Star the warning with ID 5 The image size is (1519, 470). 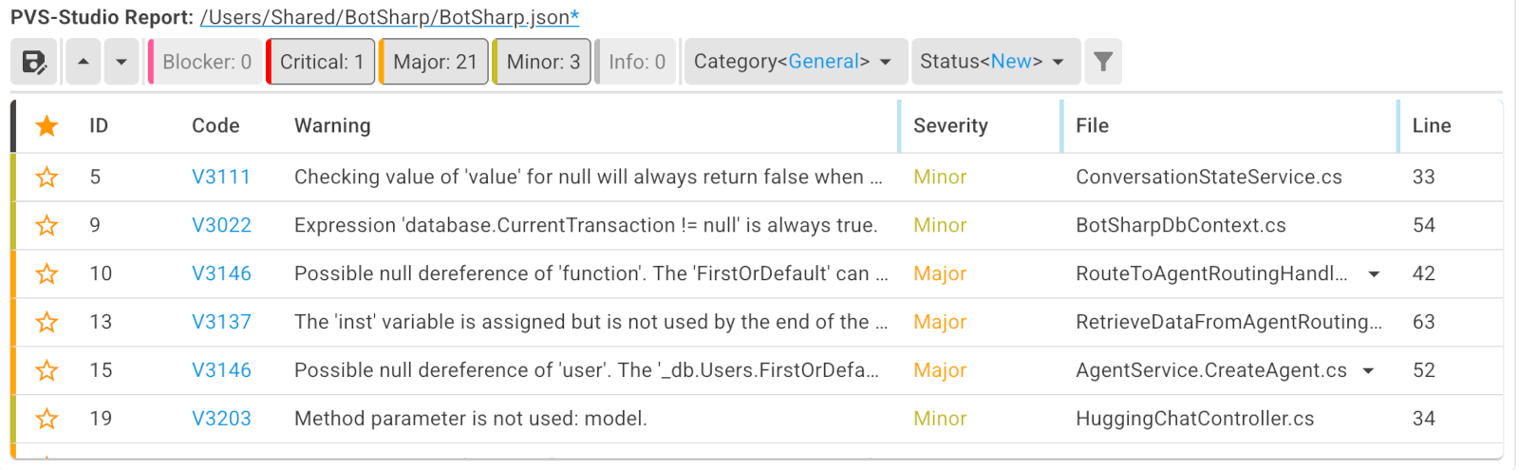47,178
